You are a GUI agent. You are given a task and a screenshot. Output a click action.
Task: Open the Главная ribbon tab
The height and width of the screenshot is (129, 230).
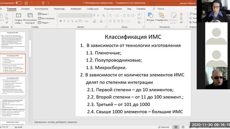pyautogui.click(x=11, y=9)
